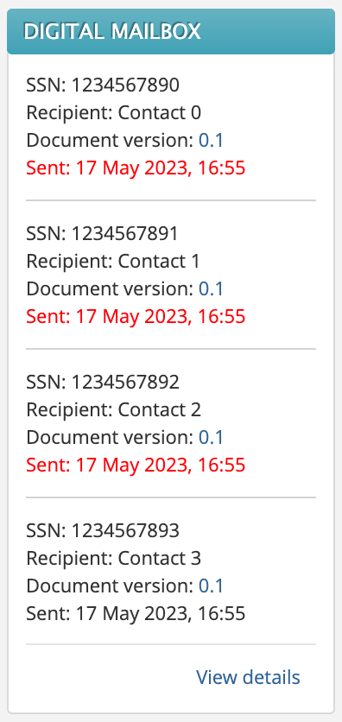Click the Digital Mailbox panel header
This screenshot has height=722, width=342.
(x=171, y=31)
